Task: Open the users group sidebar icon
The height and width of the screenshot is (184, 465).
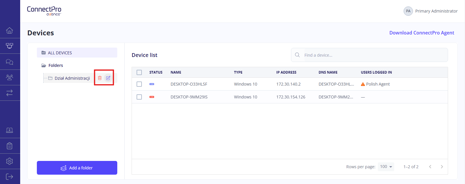Action: [x=10, y=77]
